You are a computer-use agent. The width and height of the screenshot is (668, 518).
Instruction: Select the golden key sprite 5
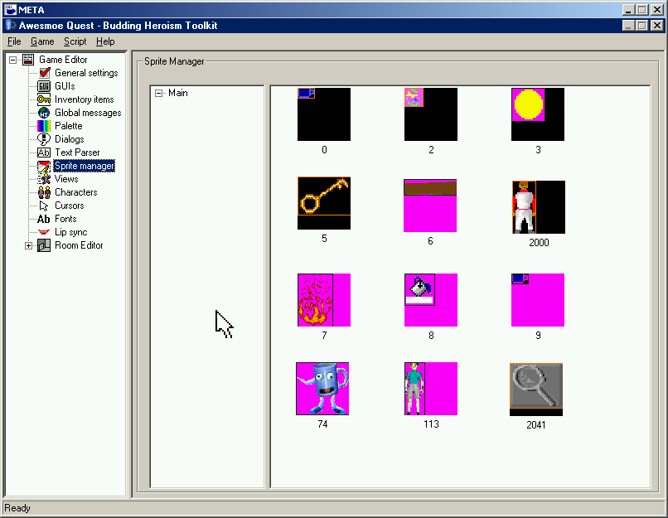pyautogui.click(x=323, y=202)
